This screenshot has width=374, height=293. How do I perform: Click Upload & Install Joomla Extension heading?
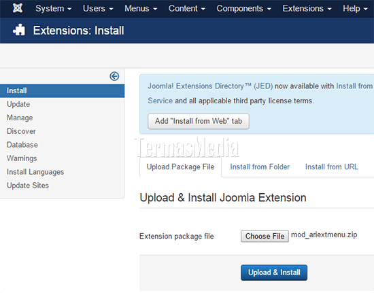click(223, 198)
